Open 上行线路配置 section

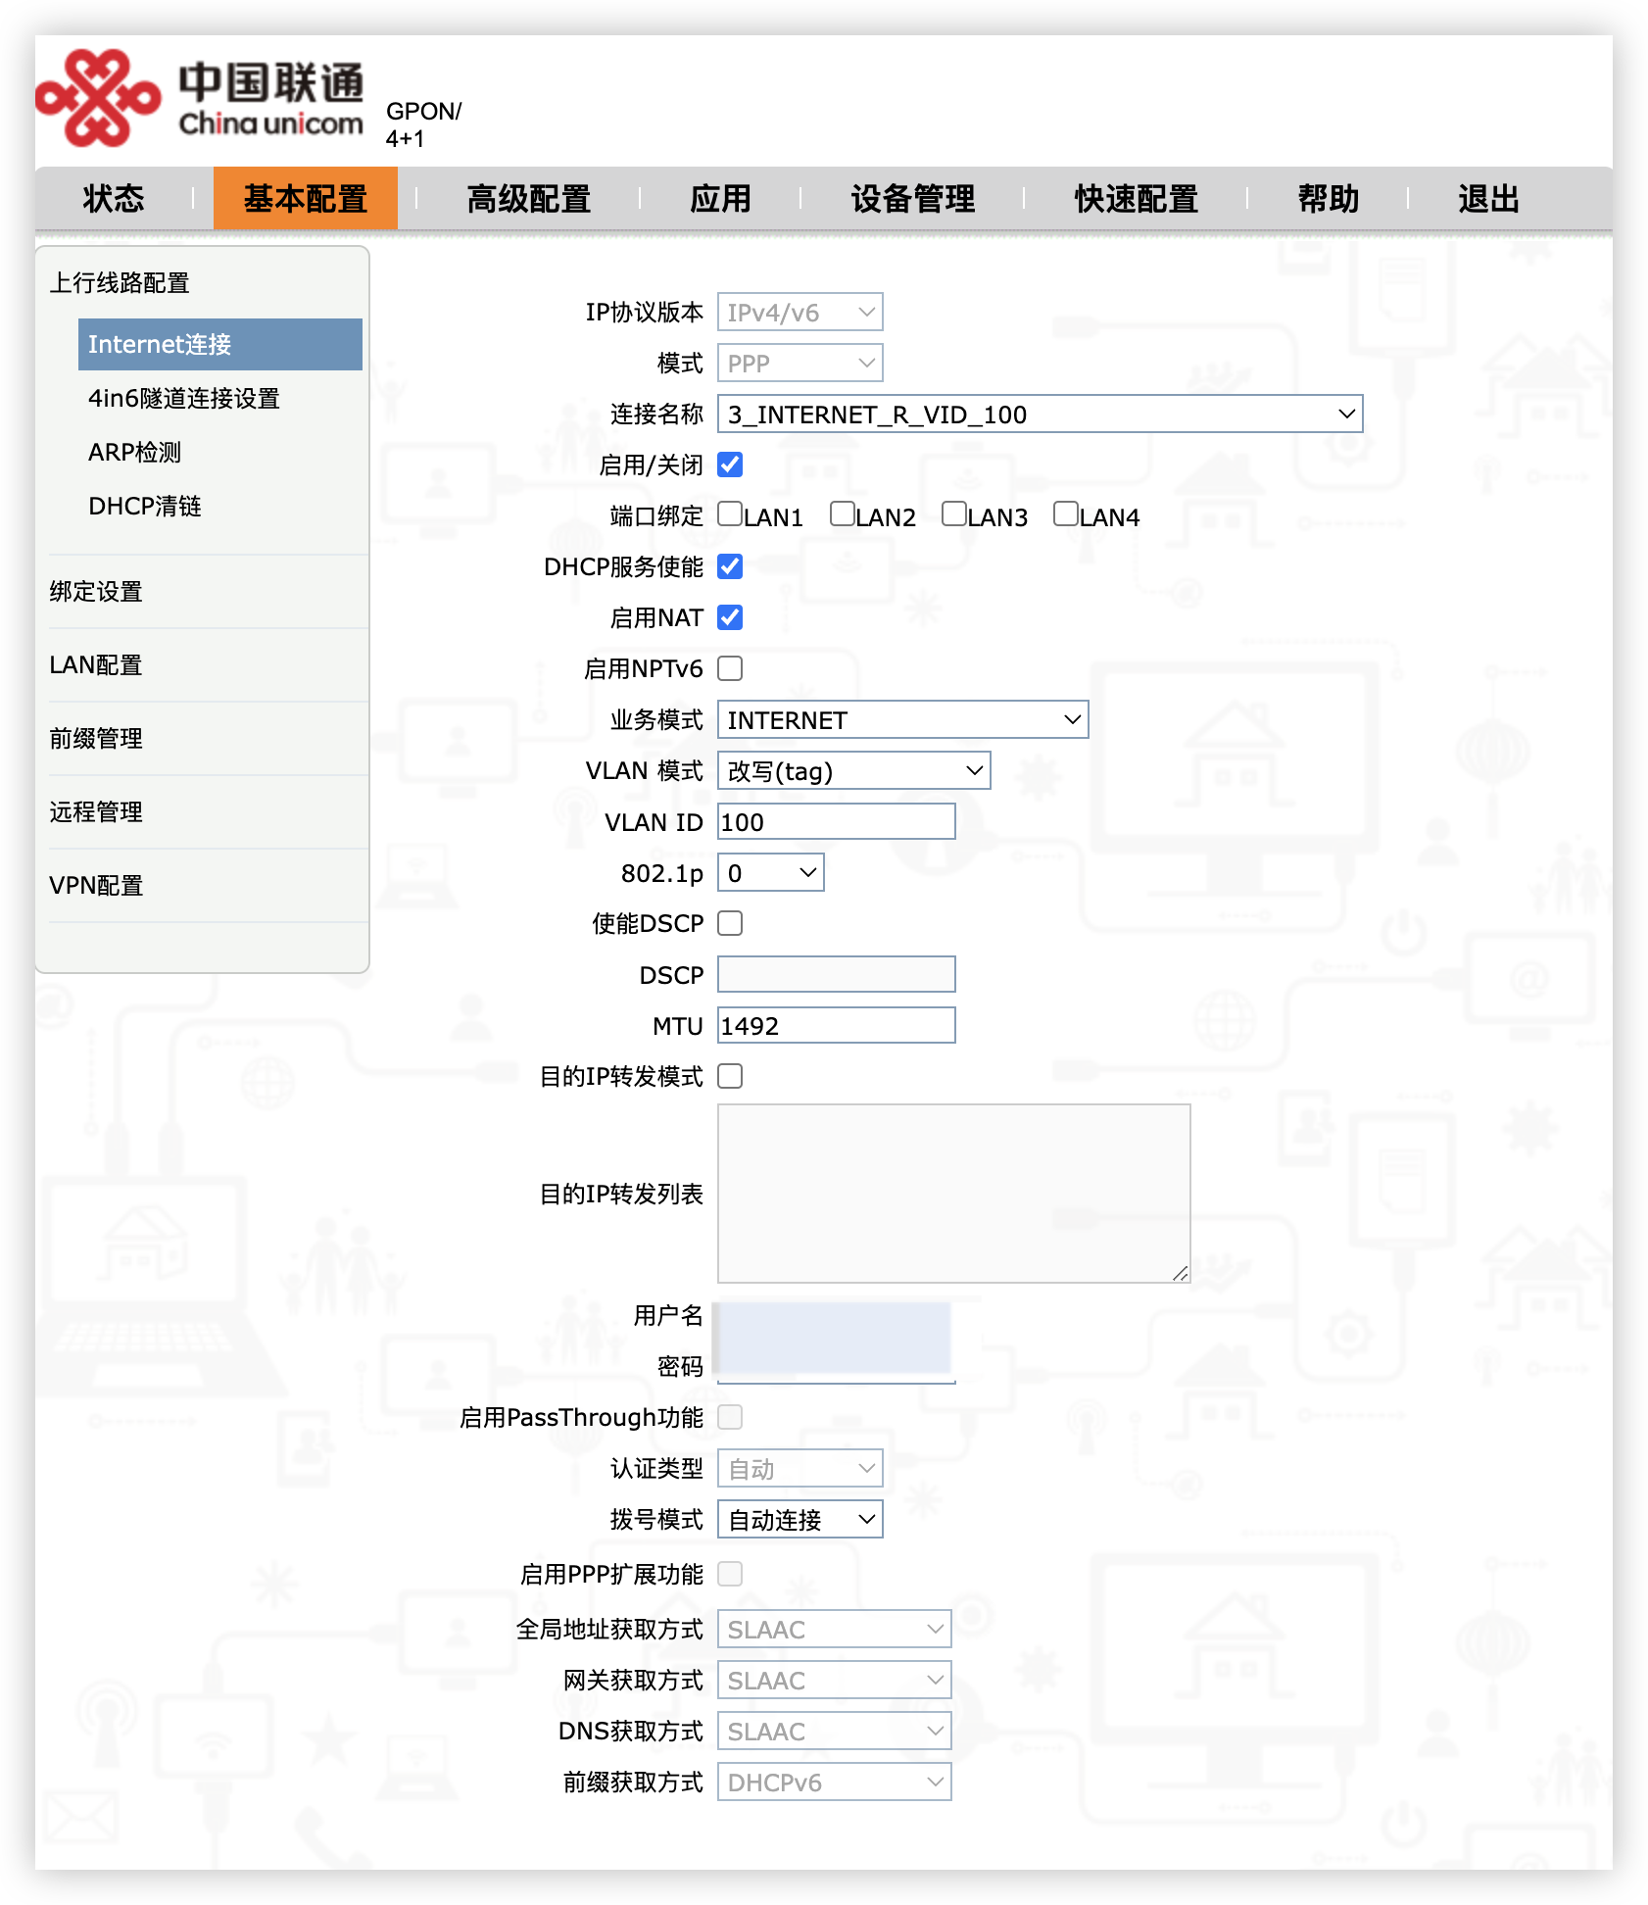point(120,282)
